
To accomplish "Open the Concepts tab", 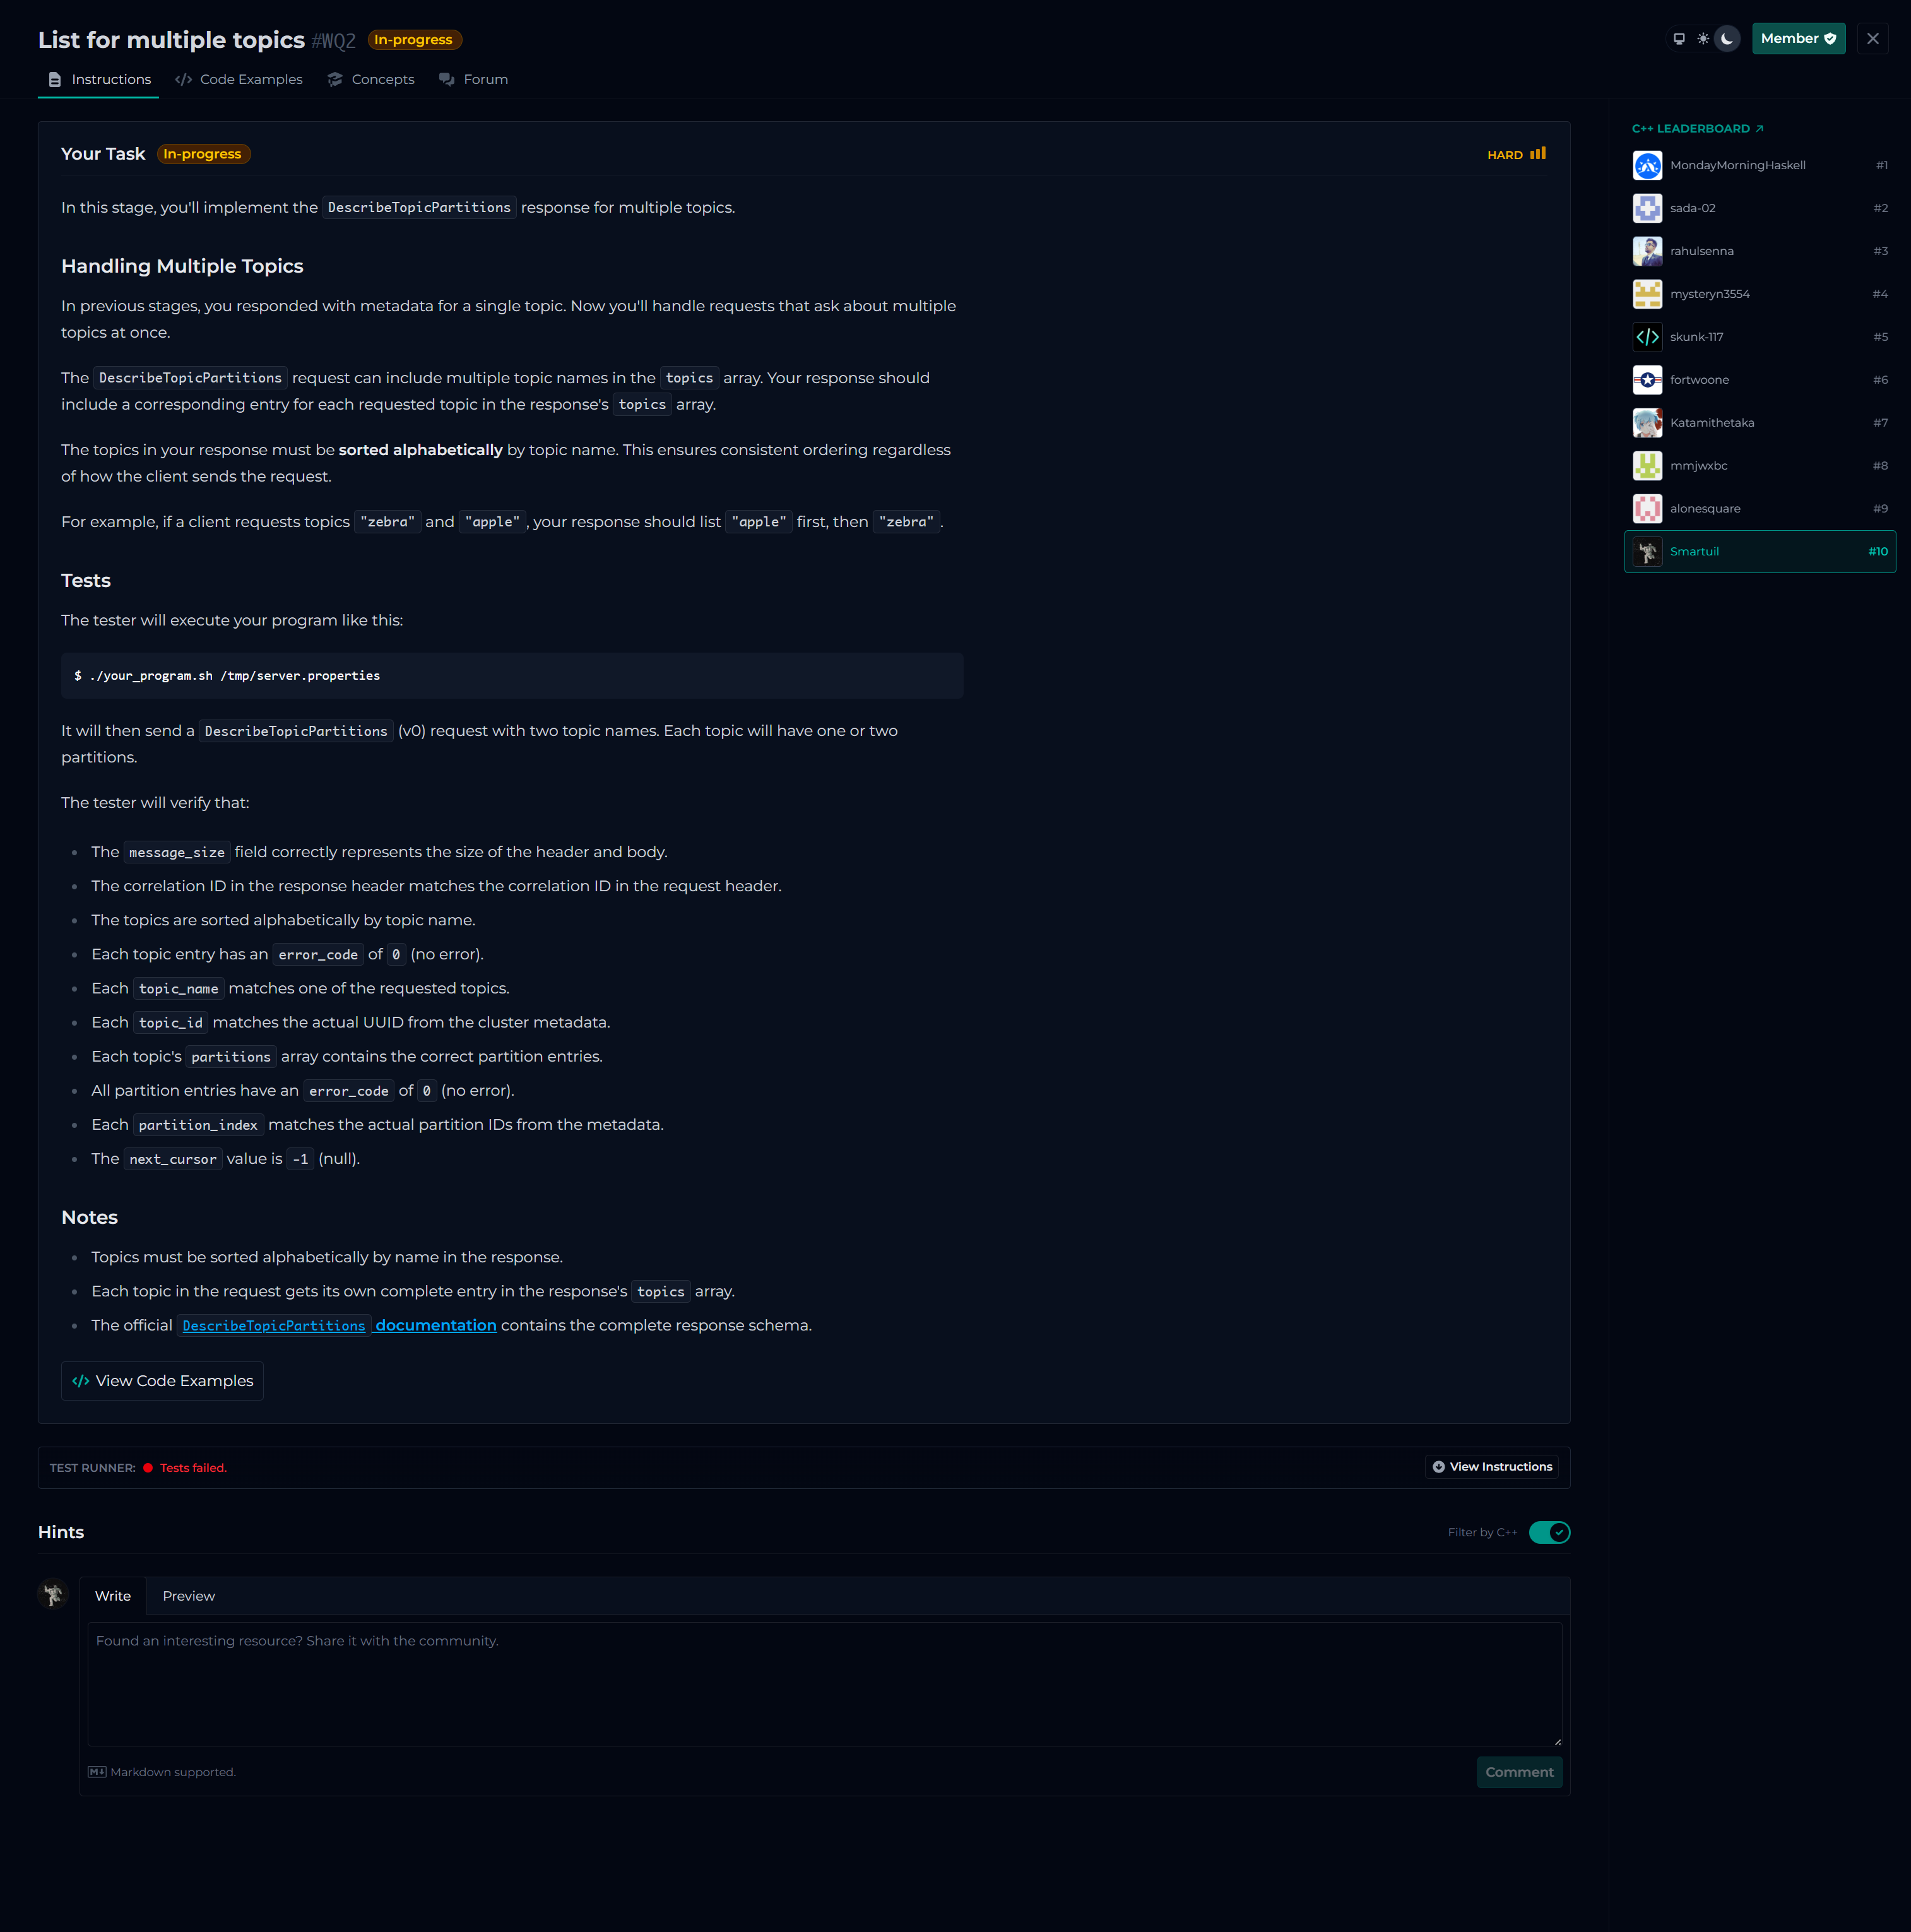I will [x=371, y=80].
